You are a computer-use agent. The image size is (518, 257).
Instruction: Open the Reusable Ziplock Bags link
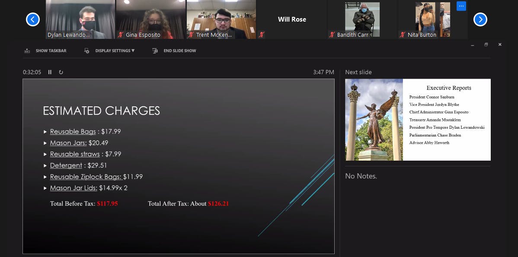pos(85,176)
